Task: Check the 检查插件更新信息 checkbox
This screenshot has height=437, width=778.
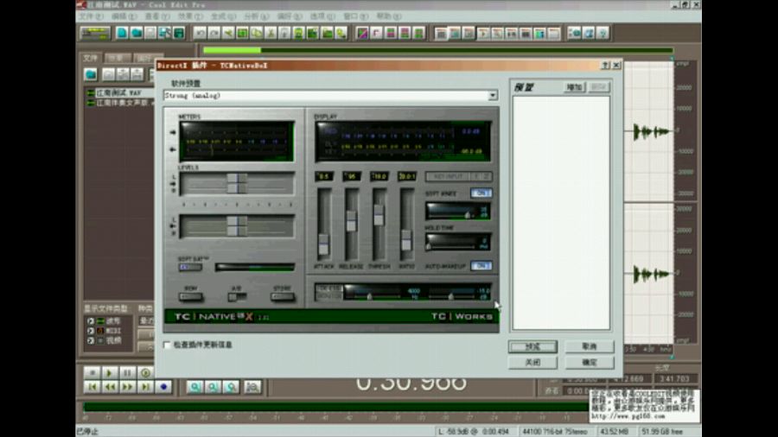Action: [167, 345]
